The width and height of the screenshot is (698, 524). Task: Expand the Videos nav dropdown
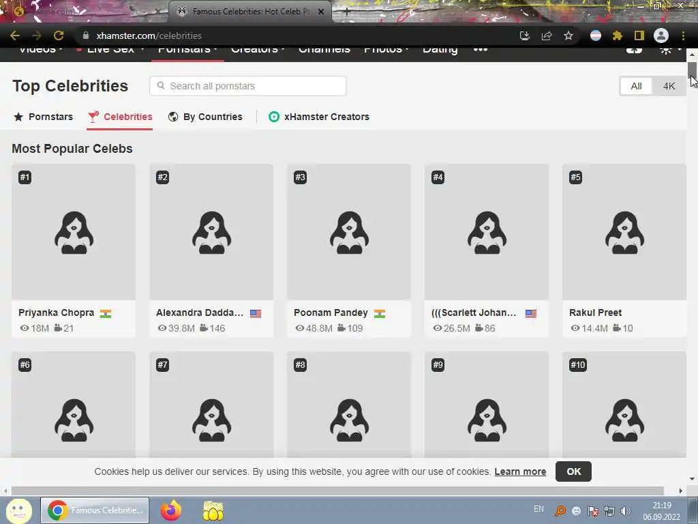pos(40,49)
